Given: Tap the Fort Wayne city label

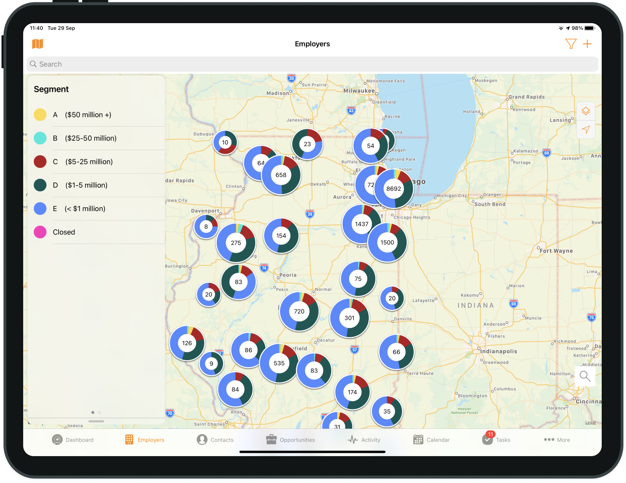Looking at the screenshot, I should (x=556, y=251).
